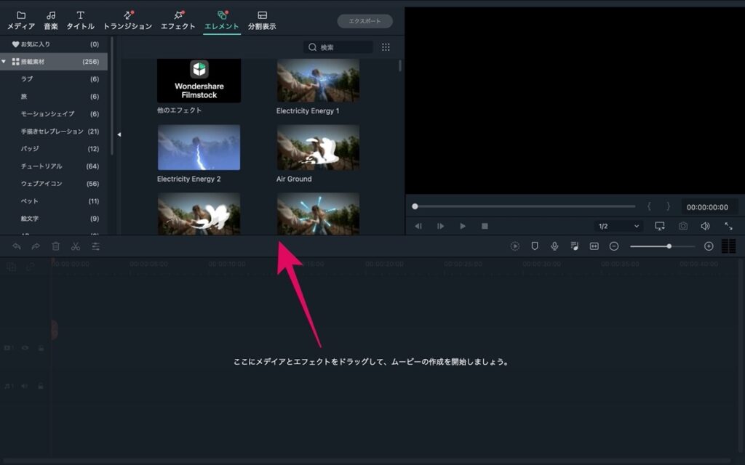Switch to the エレメント (Elements) tab
The image size is (745, 465).
point(222,21)
